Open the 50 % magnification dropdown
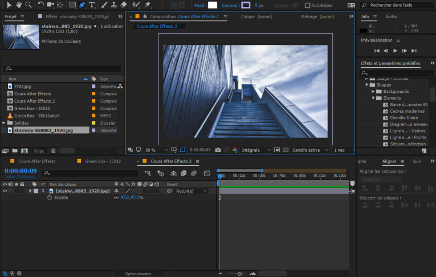 coord(156,150)
